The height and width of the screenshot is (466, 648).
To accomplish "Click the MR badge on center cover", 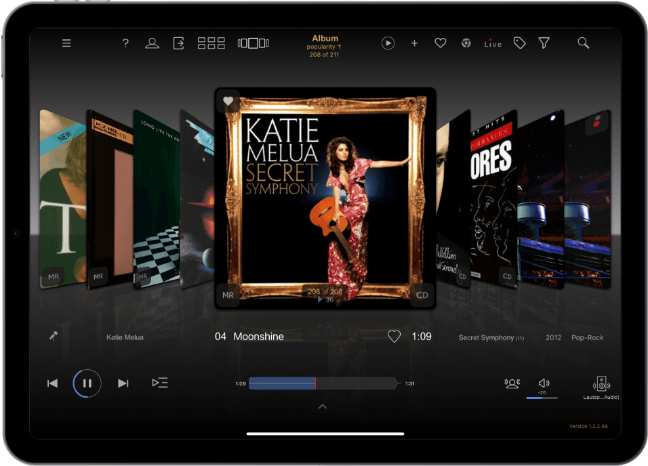I will pos(228,295).
